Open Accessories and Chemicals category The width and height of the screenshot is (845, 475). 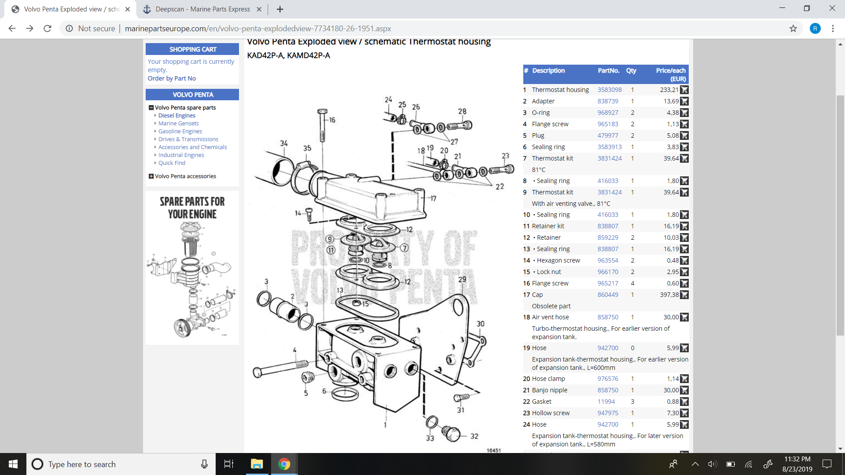(x=193, y=147)
